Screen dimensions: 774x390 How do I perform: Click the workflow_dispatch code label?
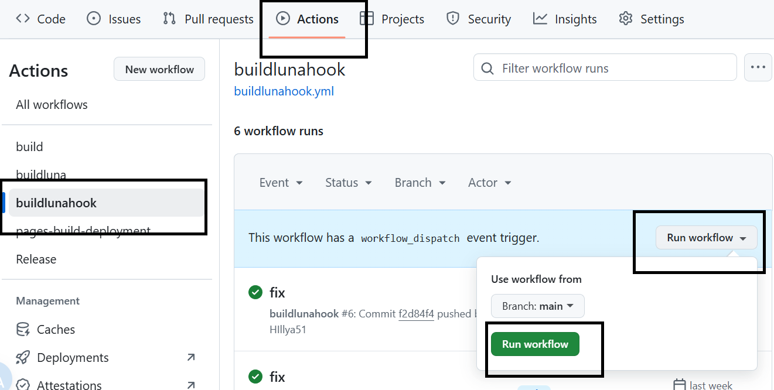[x=410, y=238]
